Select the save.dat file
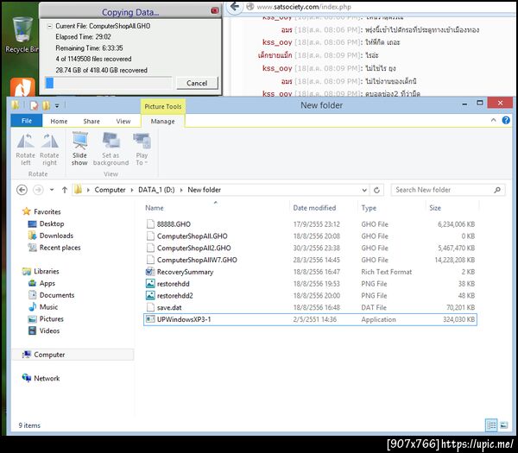The image size is (518, 453). 310,307
